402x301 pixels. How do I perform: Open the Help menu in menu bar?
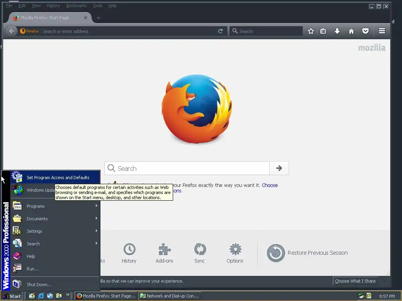(112, 5)
